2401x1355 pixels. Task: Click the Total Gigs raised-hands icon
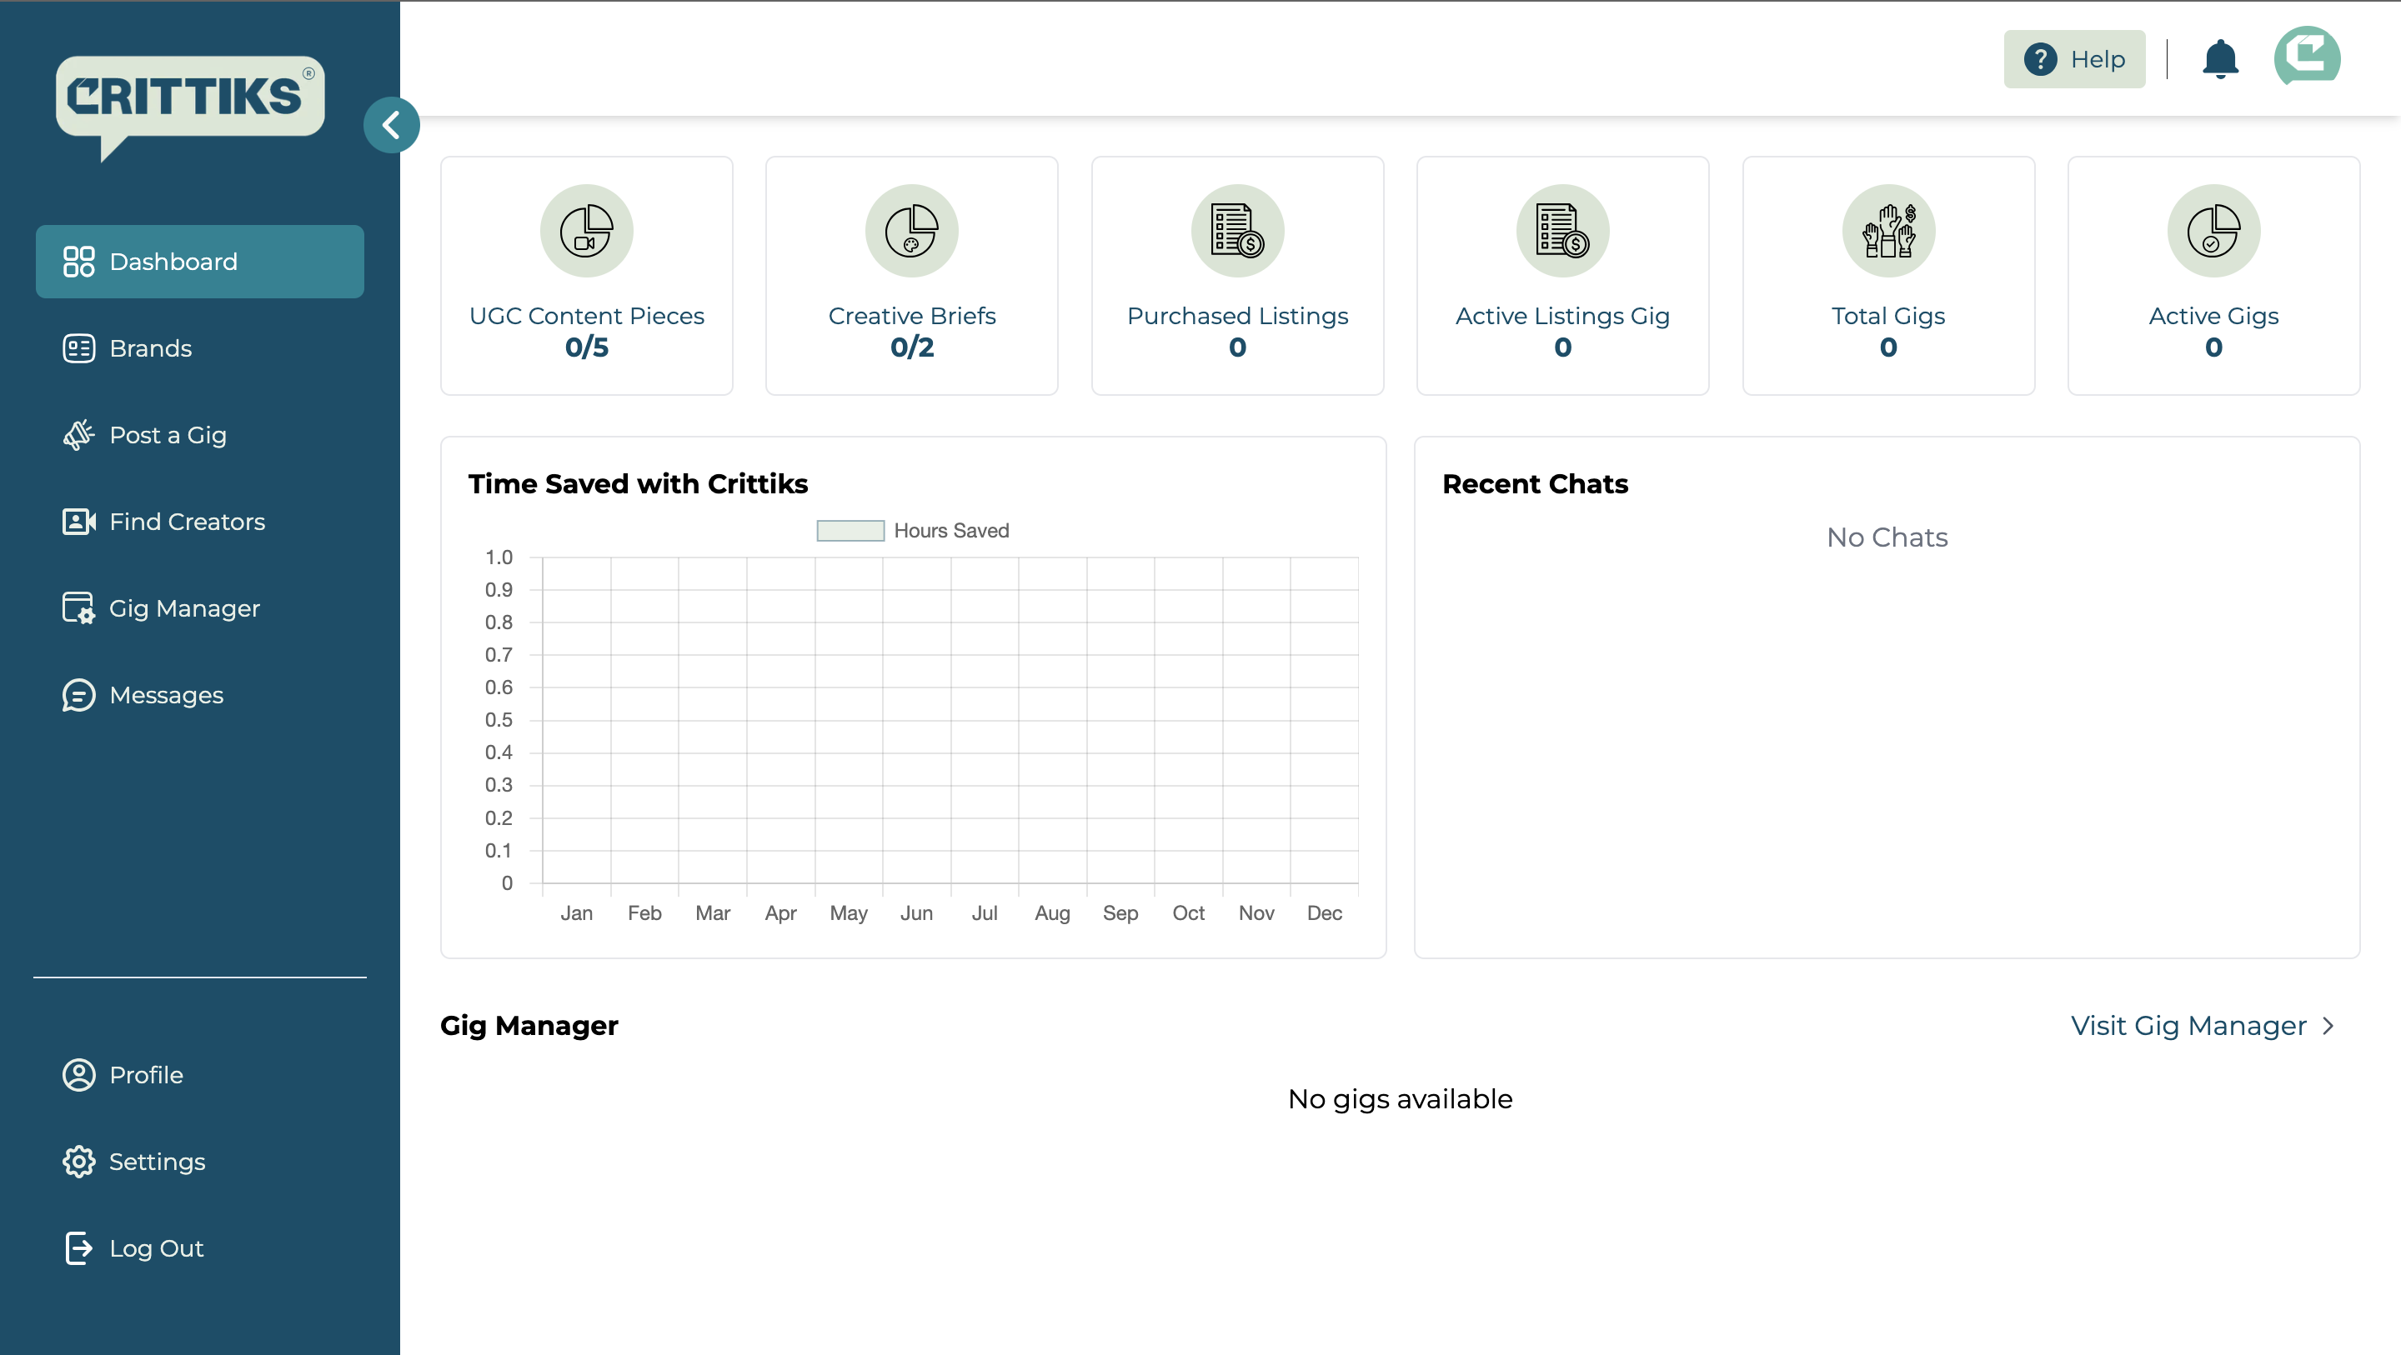tap(1888, 231)
